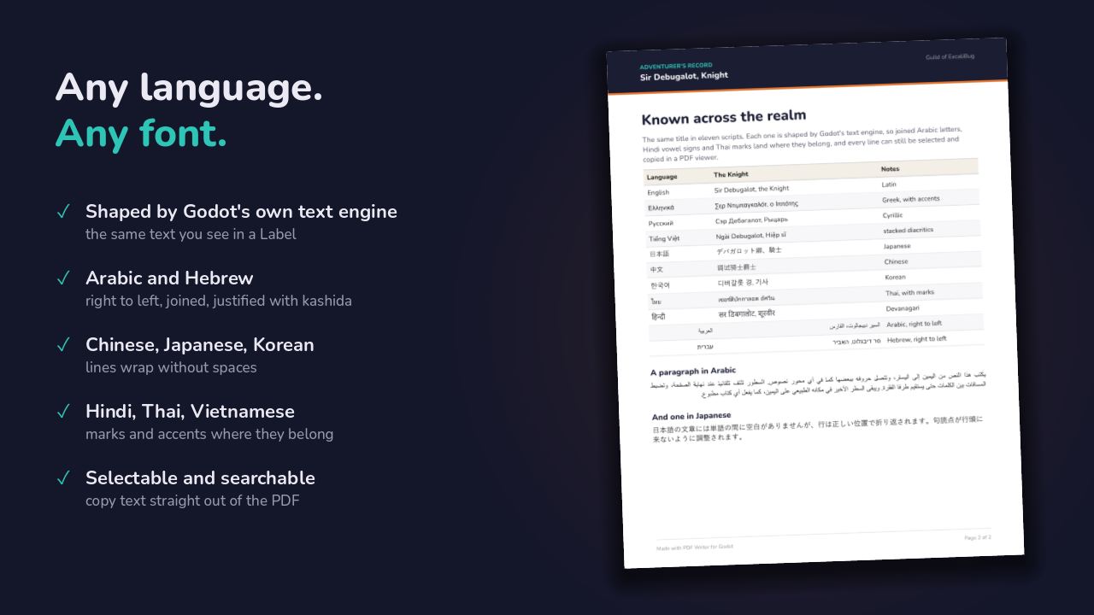Image resolution: width=1094 pixels, height=615 pixels.
Task: Click 'The Knight' column header
Action: (731, 174)
